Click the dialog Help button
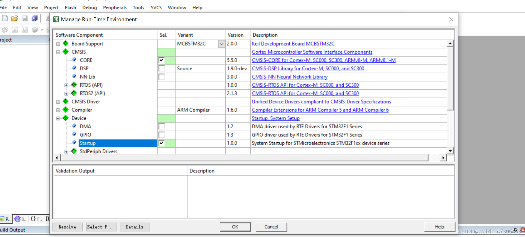The image size is (525, 237). pos(439,227)
